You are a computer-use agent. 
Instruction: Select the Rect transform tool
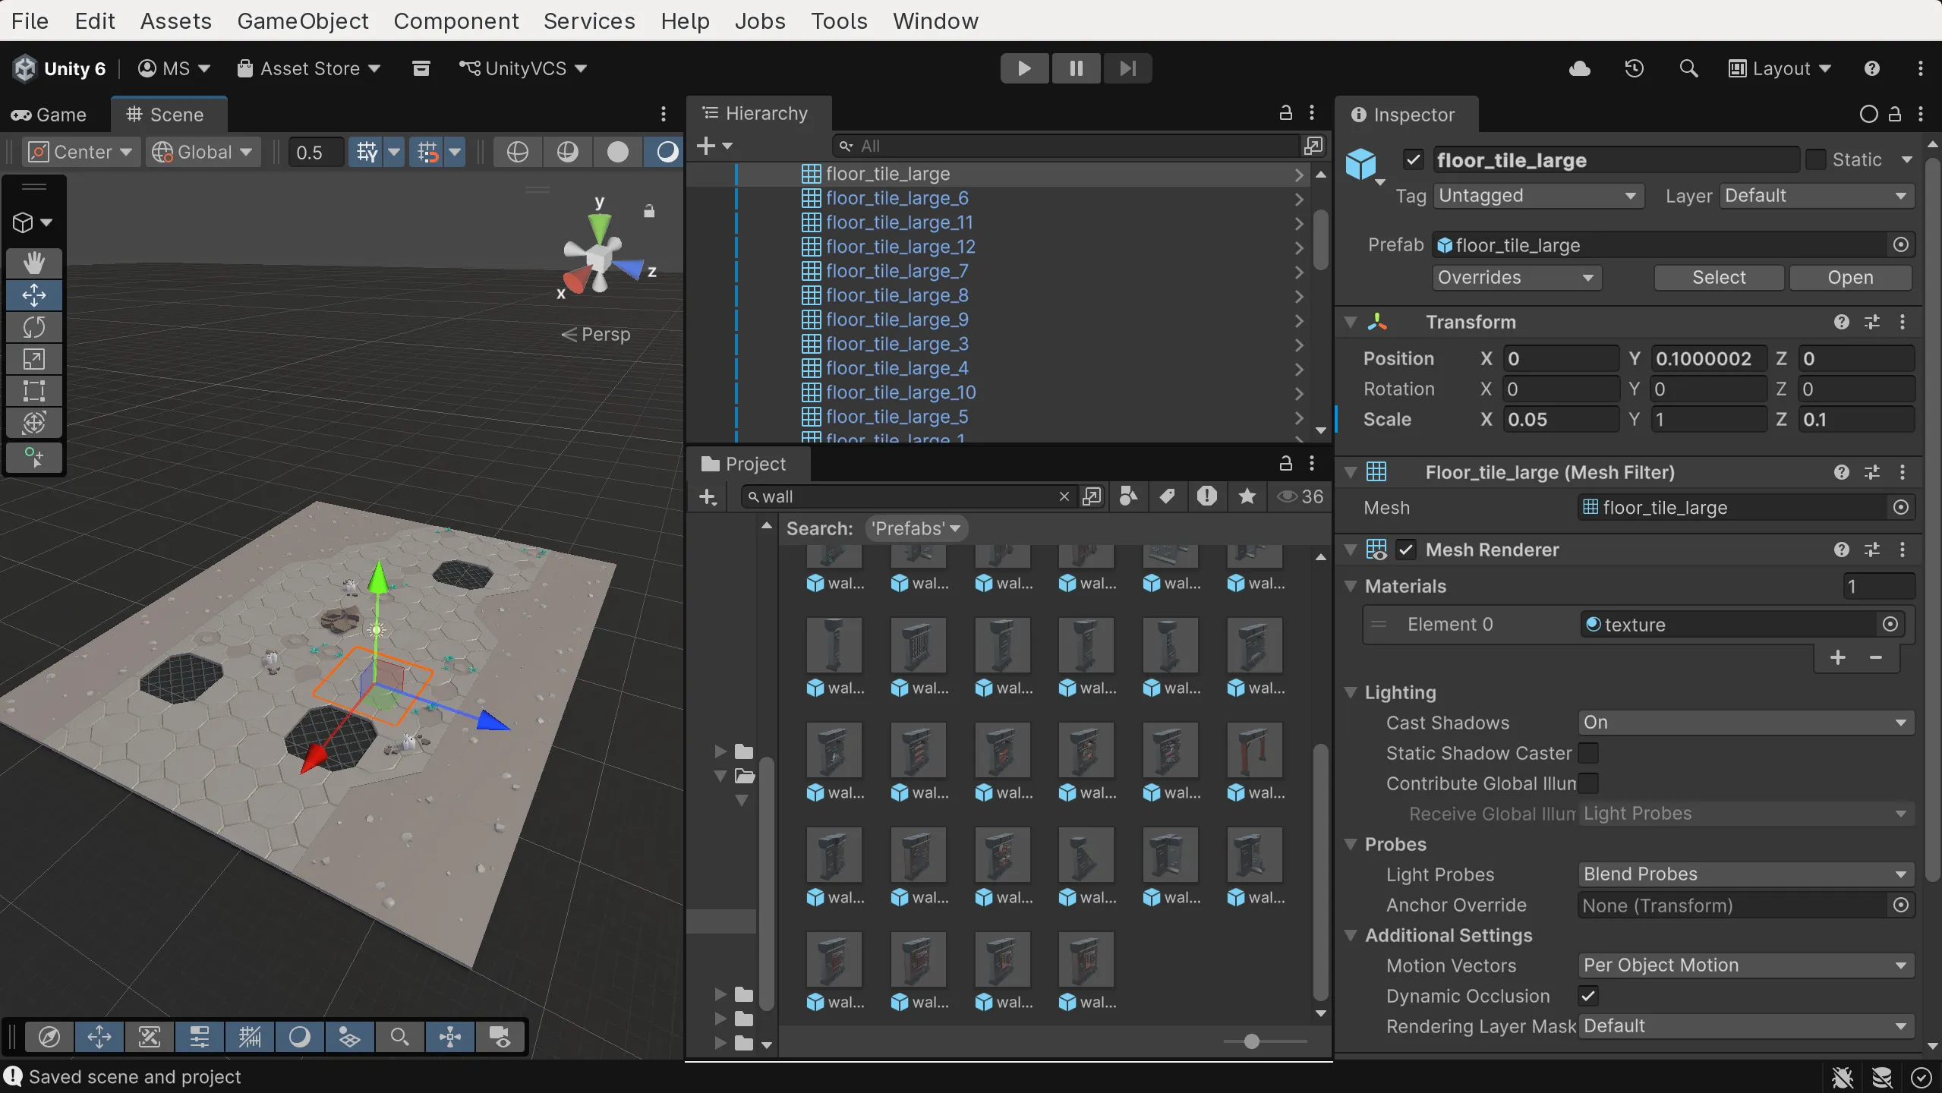tap(33, 391)
